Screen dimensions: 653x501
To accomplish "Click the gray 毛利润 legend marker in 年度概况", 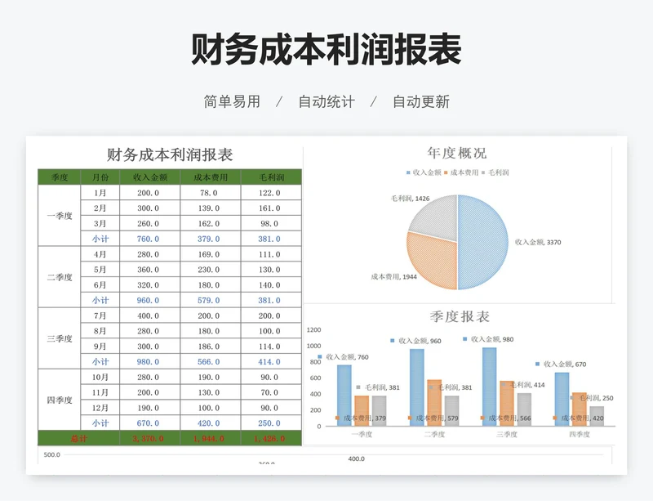I will click(x=483, y=172).
